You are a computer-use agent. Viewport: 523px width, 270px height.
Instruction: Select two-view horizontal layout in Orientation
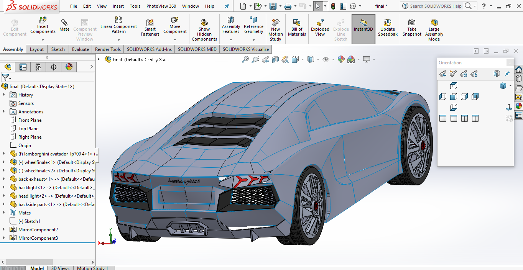click(x=454, y=119)
